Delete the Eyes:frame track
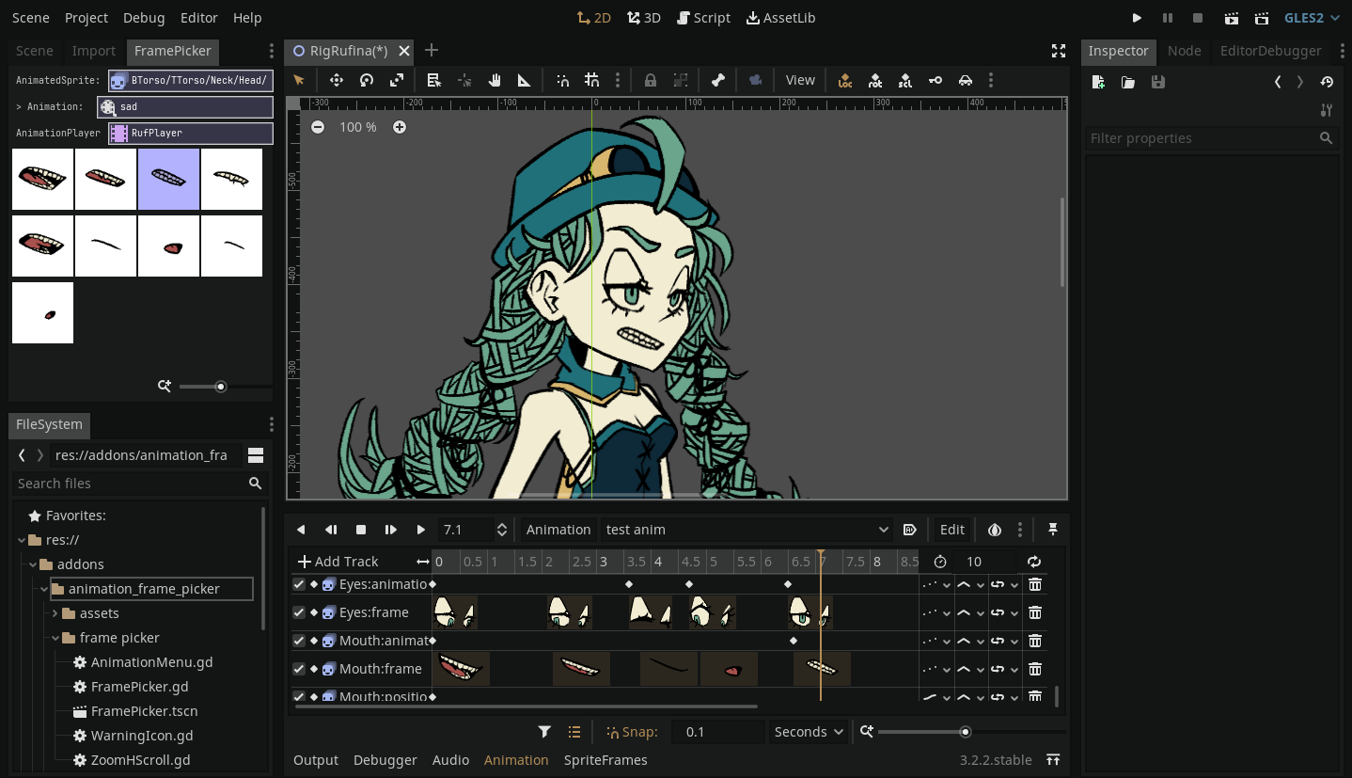Image resolution: width=1352 pixels, height=778 pixels. coord(1035,612)
